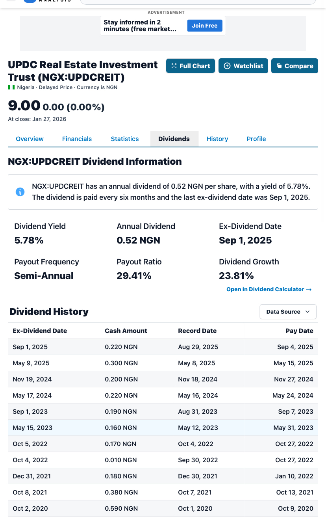Click the blue info icon in dividend notice

[20, 192]
